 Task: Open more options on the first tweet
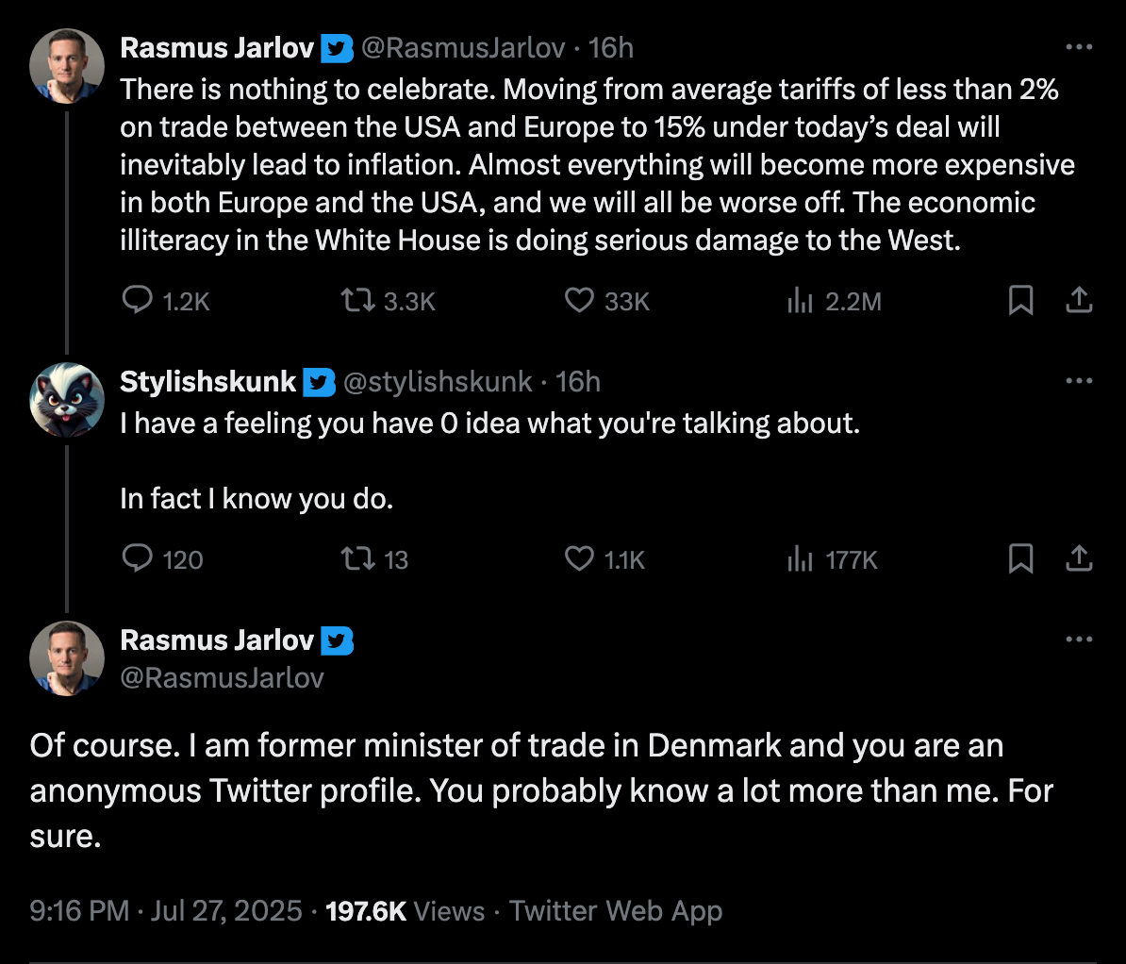tap(1079, 47)
